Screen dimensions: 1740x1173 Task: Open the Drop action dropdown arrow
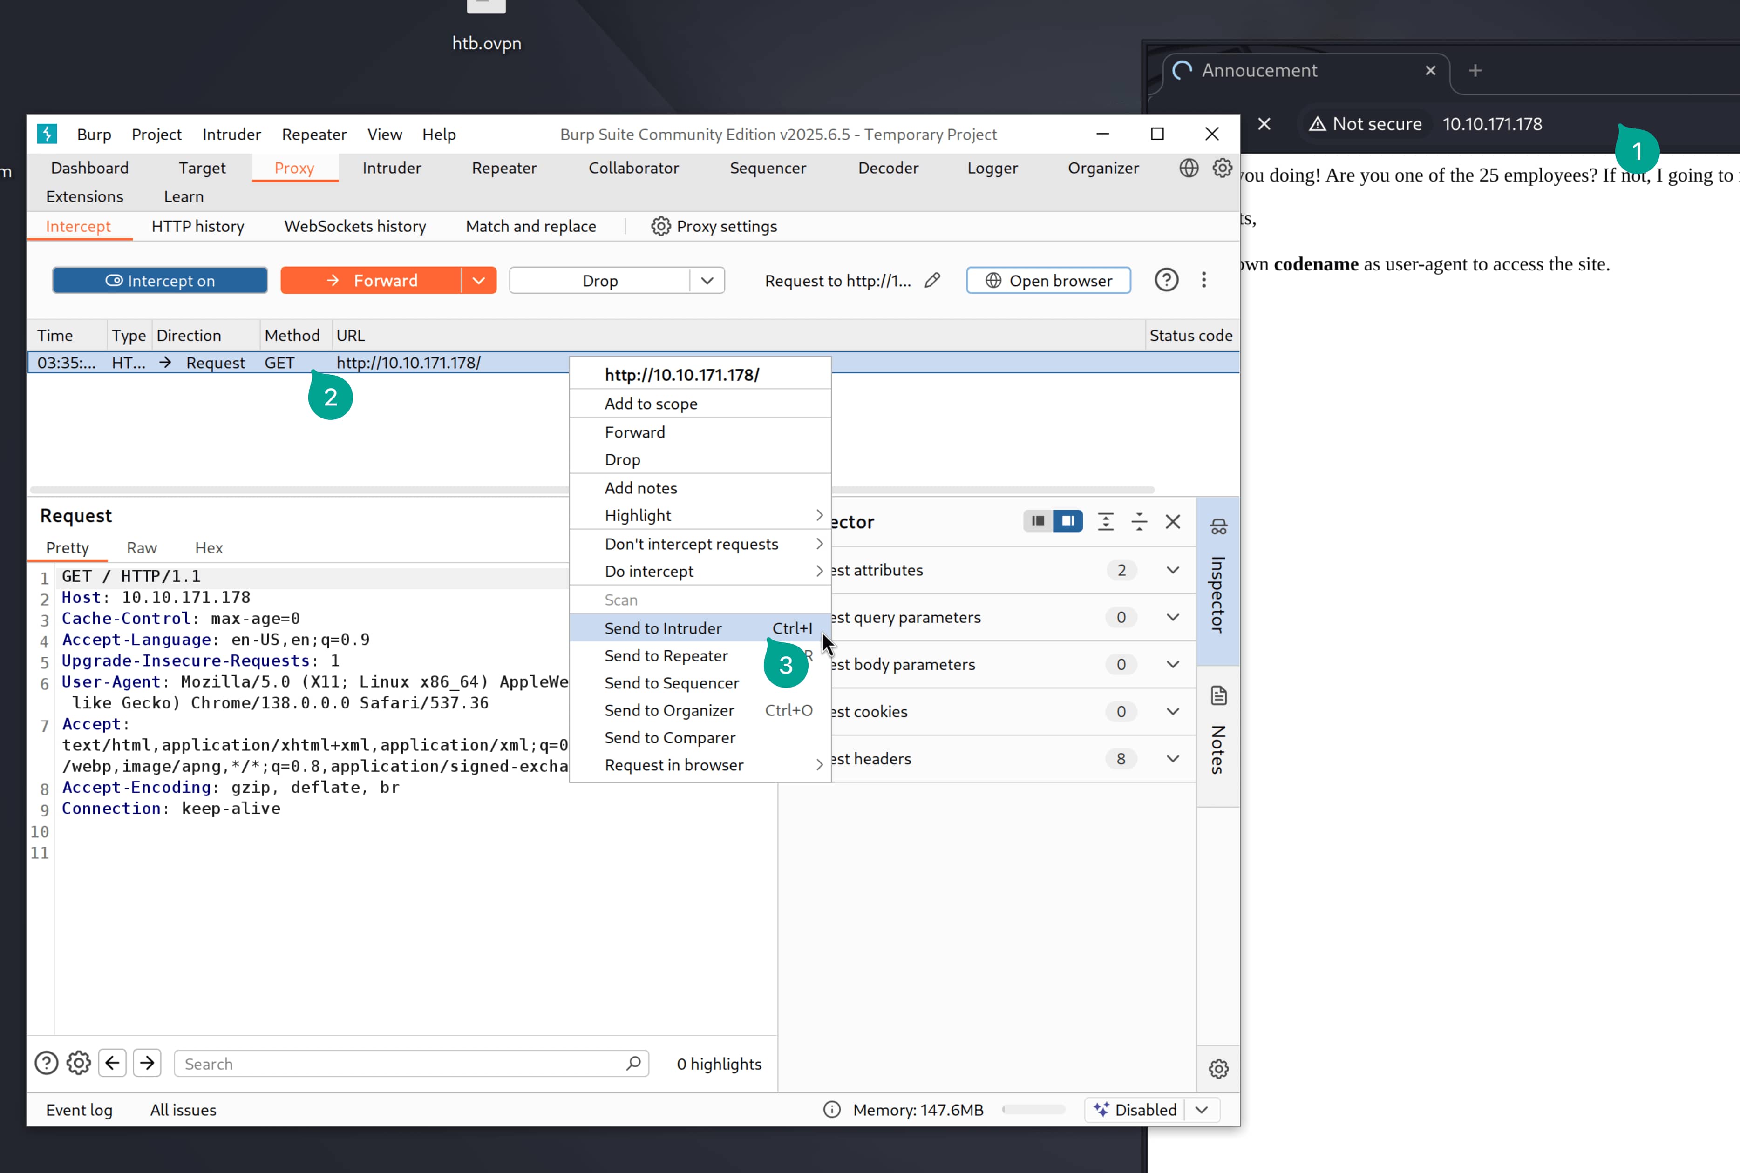click(707, 281)
